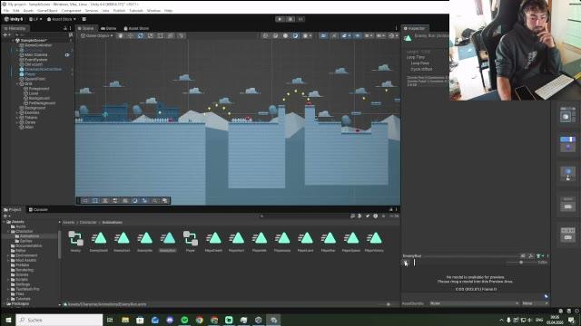
Task: Toggle Main Camera scene visibility eye
Action: pos(67,54)
